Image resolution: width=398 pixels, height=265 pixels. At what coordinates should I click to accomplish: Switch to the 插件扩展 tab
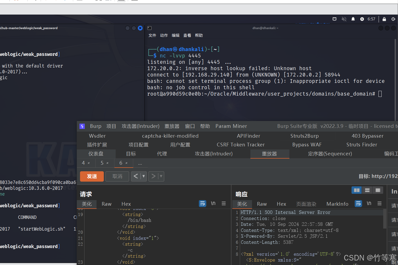coord(97,145)
